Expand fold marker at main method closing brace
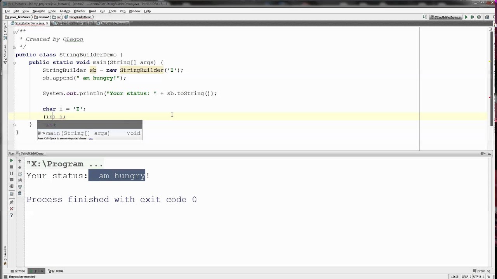 pyautogui.click(x=14, y=125)
